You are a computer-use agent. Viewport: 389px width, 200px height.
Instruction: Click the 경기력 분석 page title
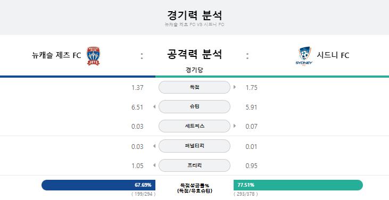pyautogui.click(x=195, y=15)
